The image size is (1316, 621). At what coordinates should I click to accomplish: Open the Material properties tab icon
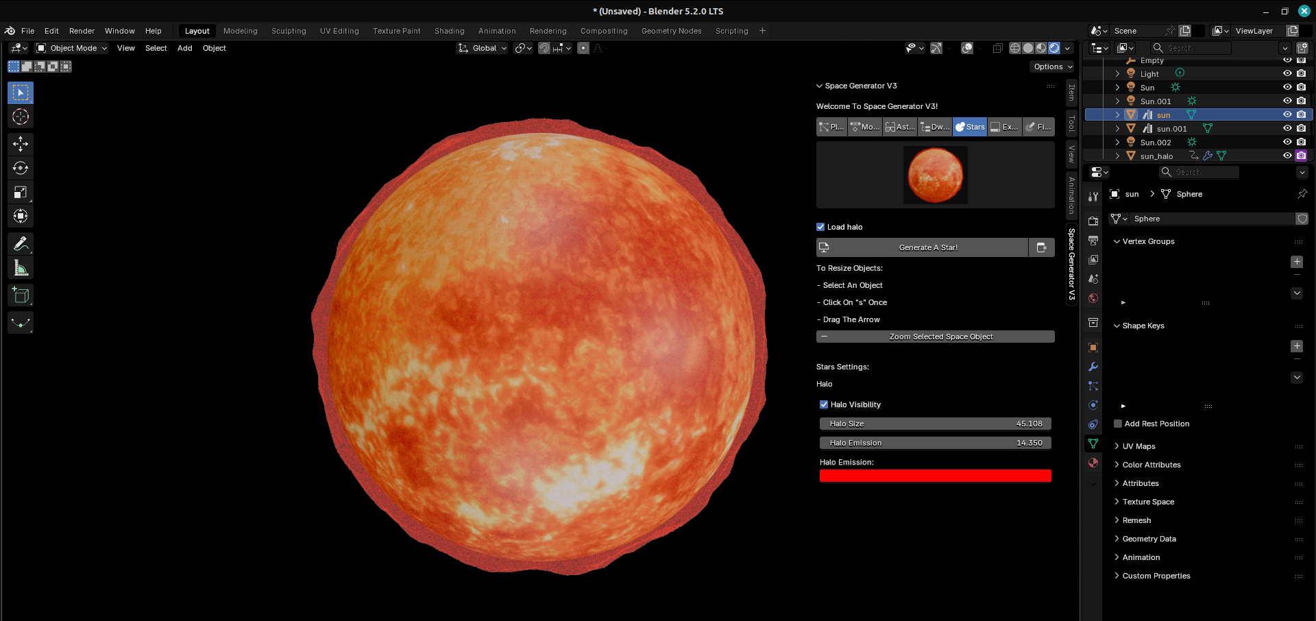click(1093, 463)
